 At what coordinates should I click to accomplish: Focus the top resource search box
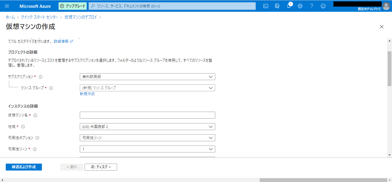click(172, 6)
